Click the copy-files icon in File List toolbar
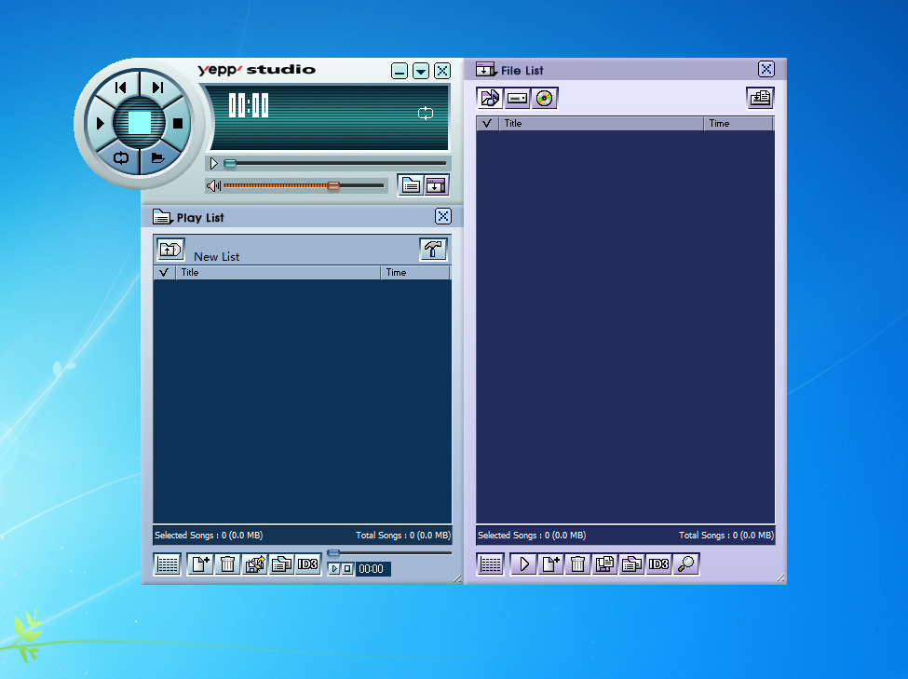 click(x=604, y=564)
